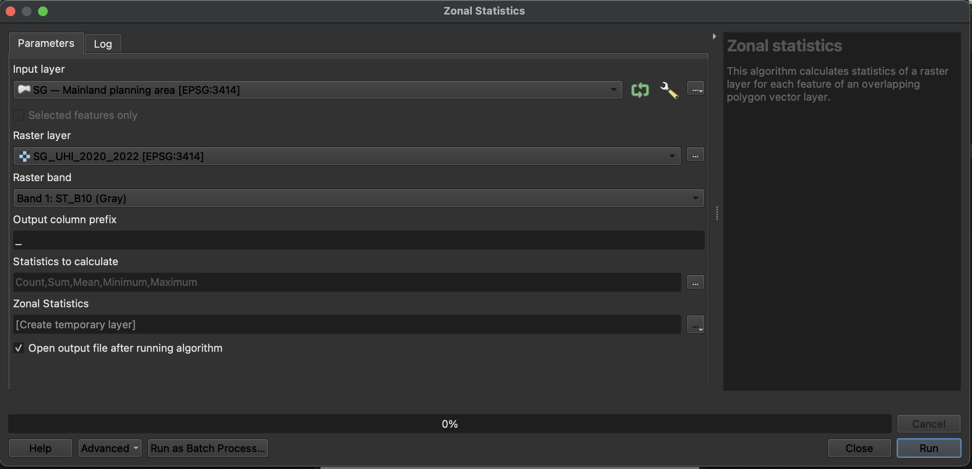
Task: Open advanced options wrench icon
Action: [x=669, y=90]
